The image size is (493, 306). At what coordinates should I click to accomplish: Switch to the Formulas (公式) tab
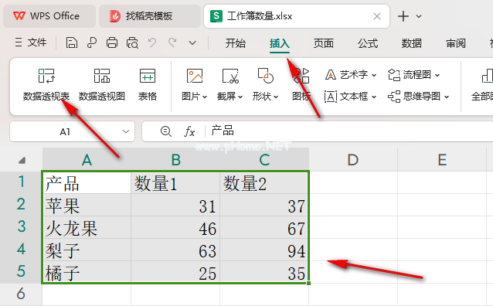[x=368, y=43]
